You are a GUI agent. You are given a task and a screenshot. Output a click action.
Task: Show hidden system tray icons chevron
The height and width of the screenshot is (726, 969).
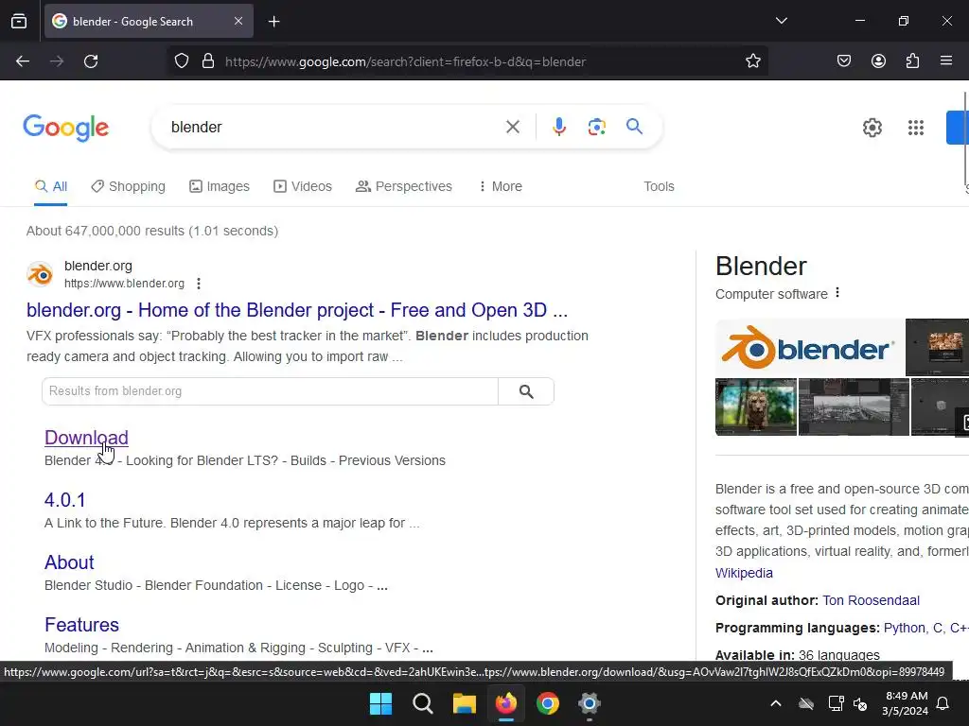pos(776,703)
